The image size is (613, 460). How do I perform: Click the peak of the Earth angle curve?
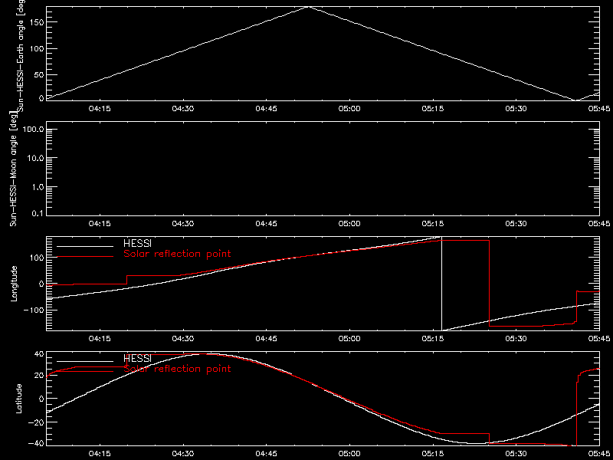coord(309,7)
